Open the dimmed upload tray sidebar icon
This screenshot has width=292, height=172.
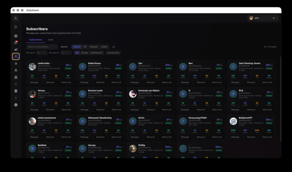[x=16, y=84]
